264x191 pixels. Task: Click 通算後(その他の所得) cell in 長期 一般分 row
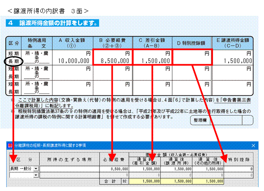tap(208, 169)
